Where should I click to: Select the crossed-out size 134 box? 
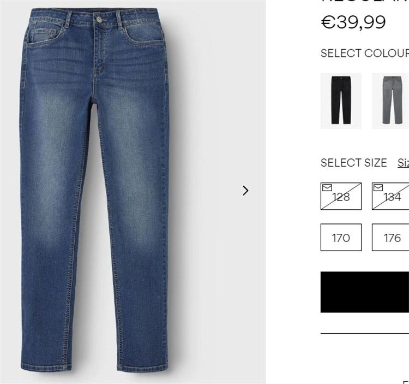(x=390, y=196)
